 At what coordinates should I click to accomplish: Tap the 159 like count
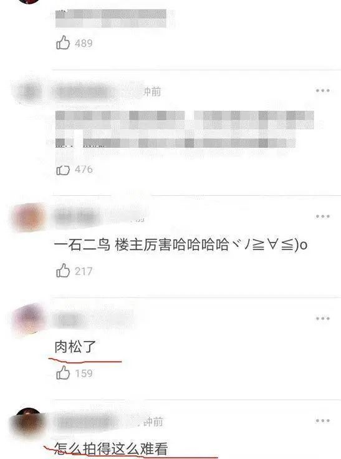tap(84, 373)
